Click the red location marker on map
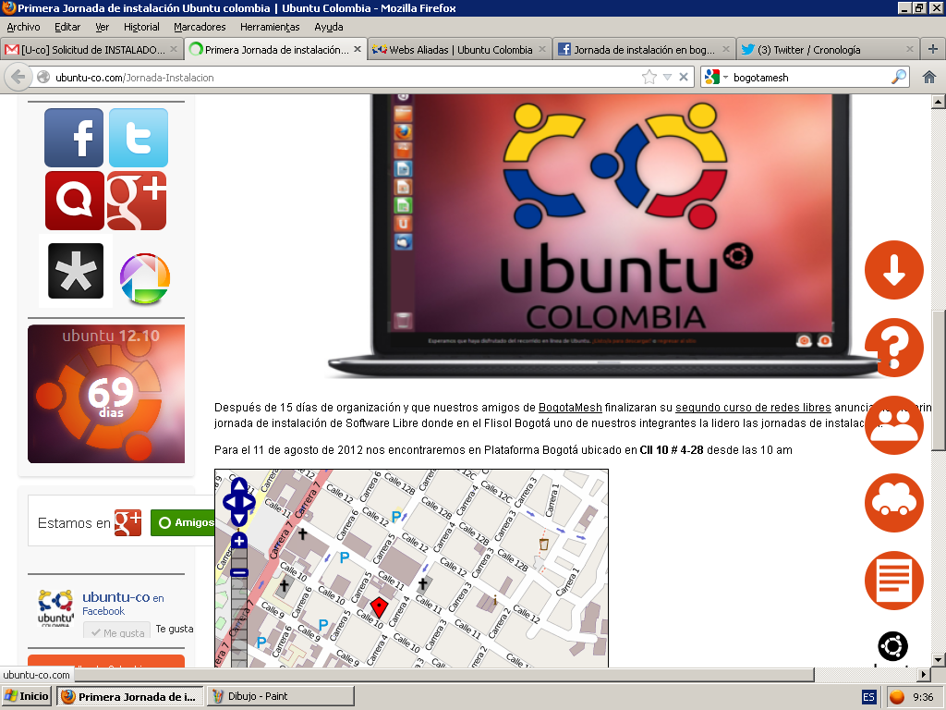This screenshot has width=946, height=710. point(378,606)
